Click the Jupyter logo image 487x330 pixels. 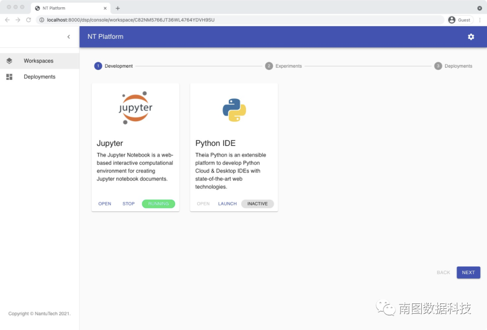(135, 108)
